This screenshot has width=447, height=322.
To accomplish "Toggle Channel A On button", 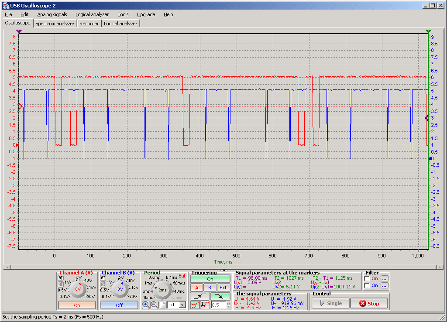I will (77, 305).
